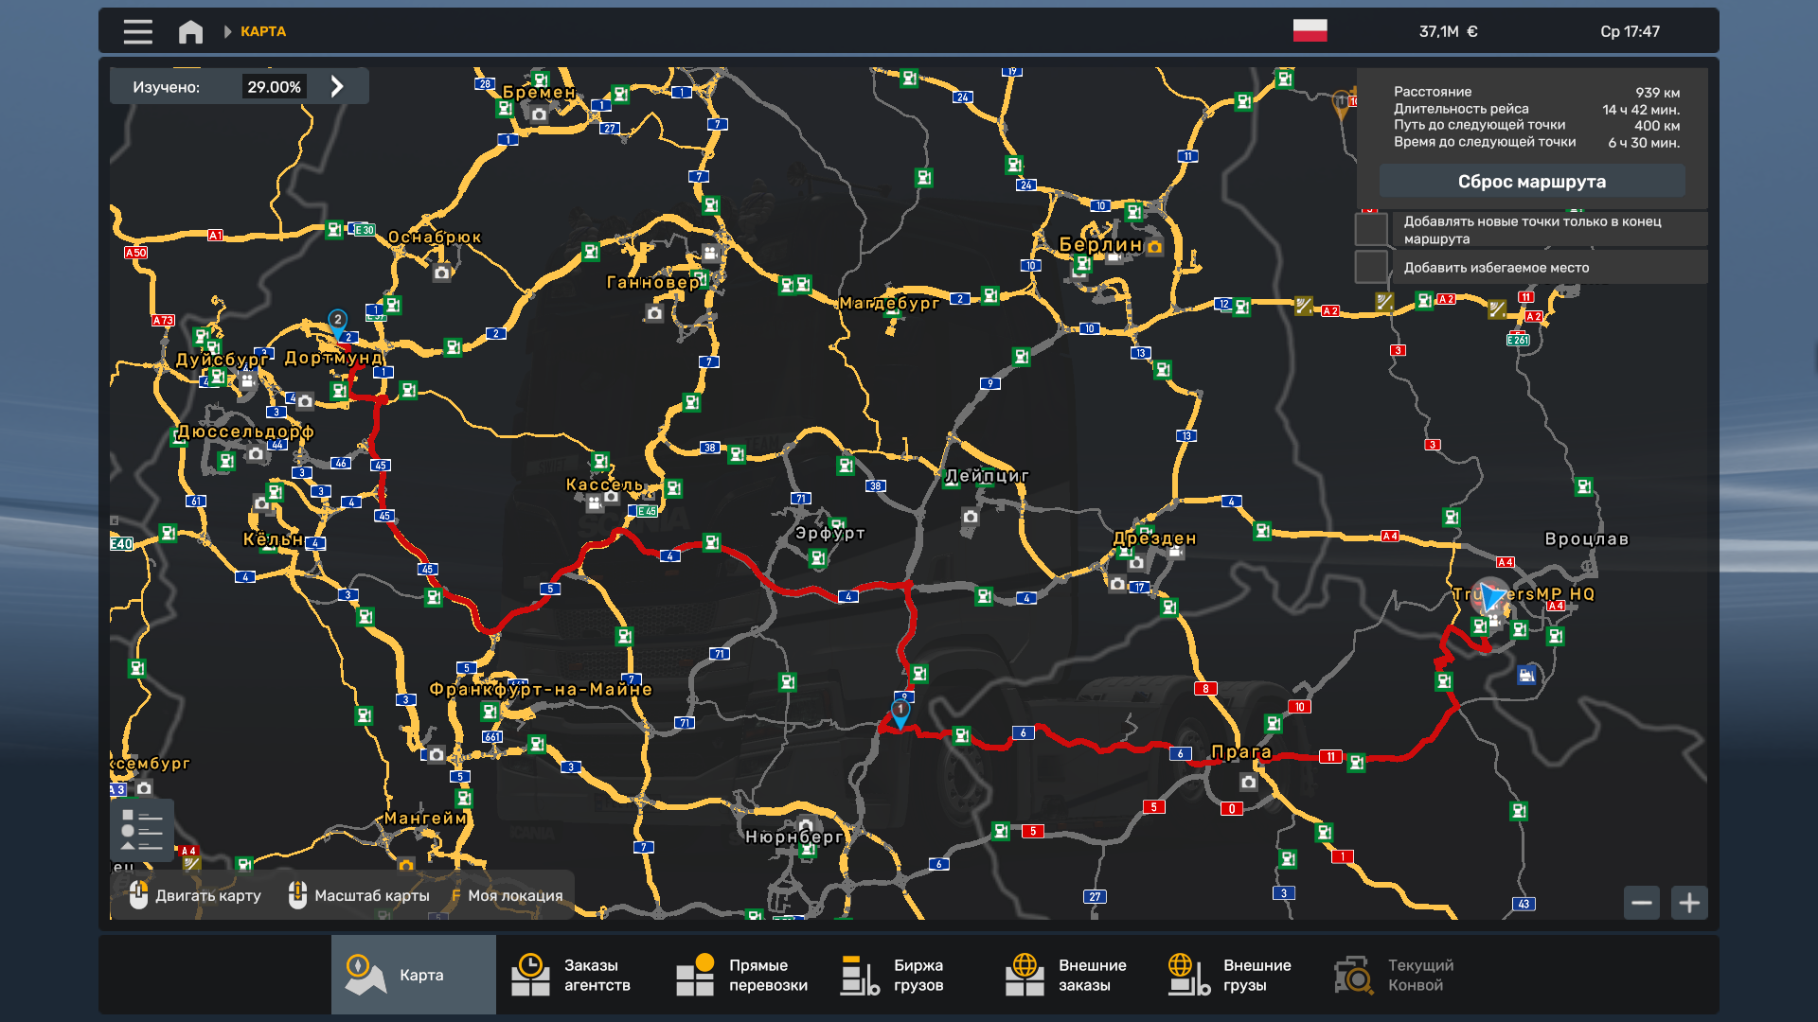Click the player truck arrow at TruckersMP HQ
Viewport: 1818px width, 1022px height.
[1491, 596]
